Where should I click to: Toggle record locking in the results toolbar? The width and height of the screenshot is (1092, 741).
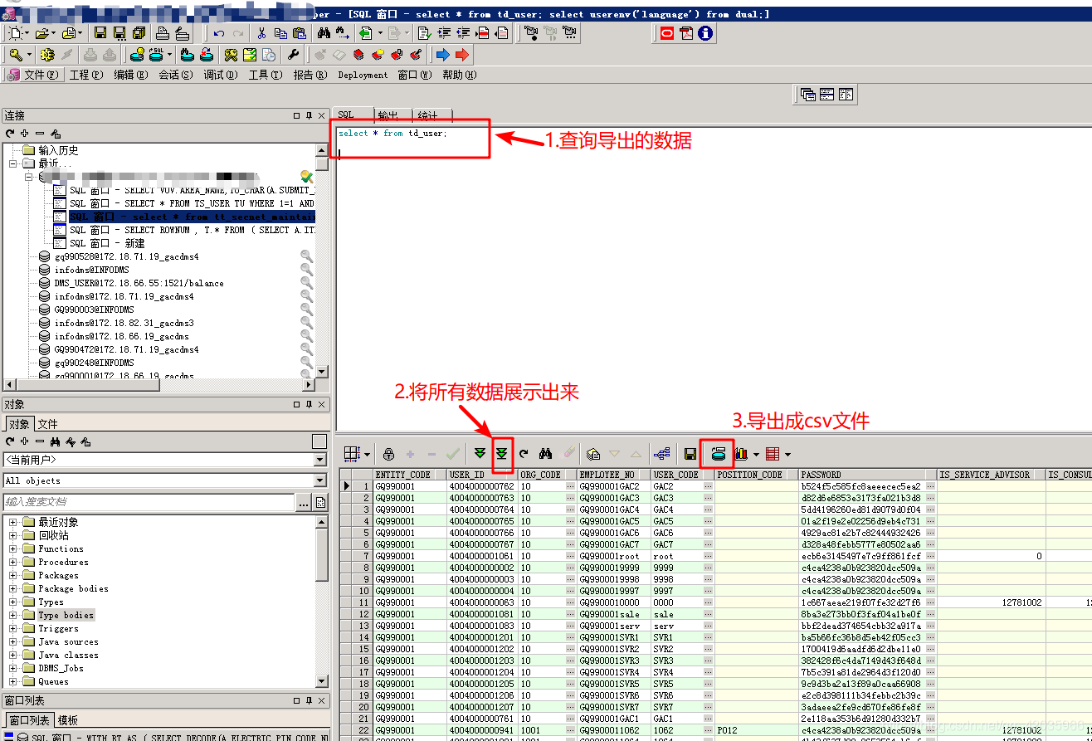pyautogui.click(x=388, y=454)
